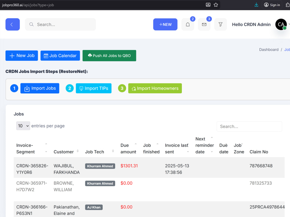Sort by Next reminder date column
This screenshot has height=217, width=290.
(204, 145)
